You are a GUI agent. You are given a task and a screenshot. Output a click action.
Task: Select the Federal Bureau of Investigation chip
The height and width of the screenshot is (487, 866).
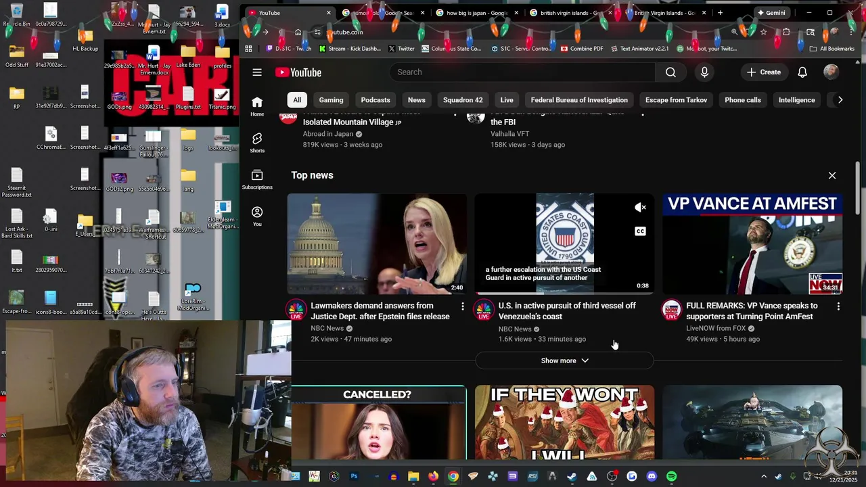tap(579, 100)
